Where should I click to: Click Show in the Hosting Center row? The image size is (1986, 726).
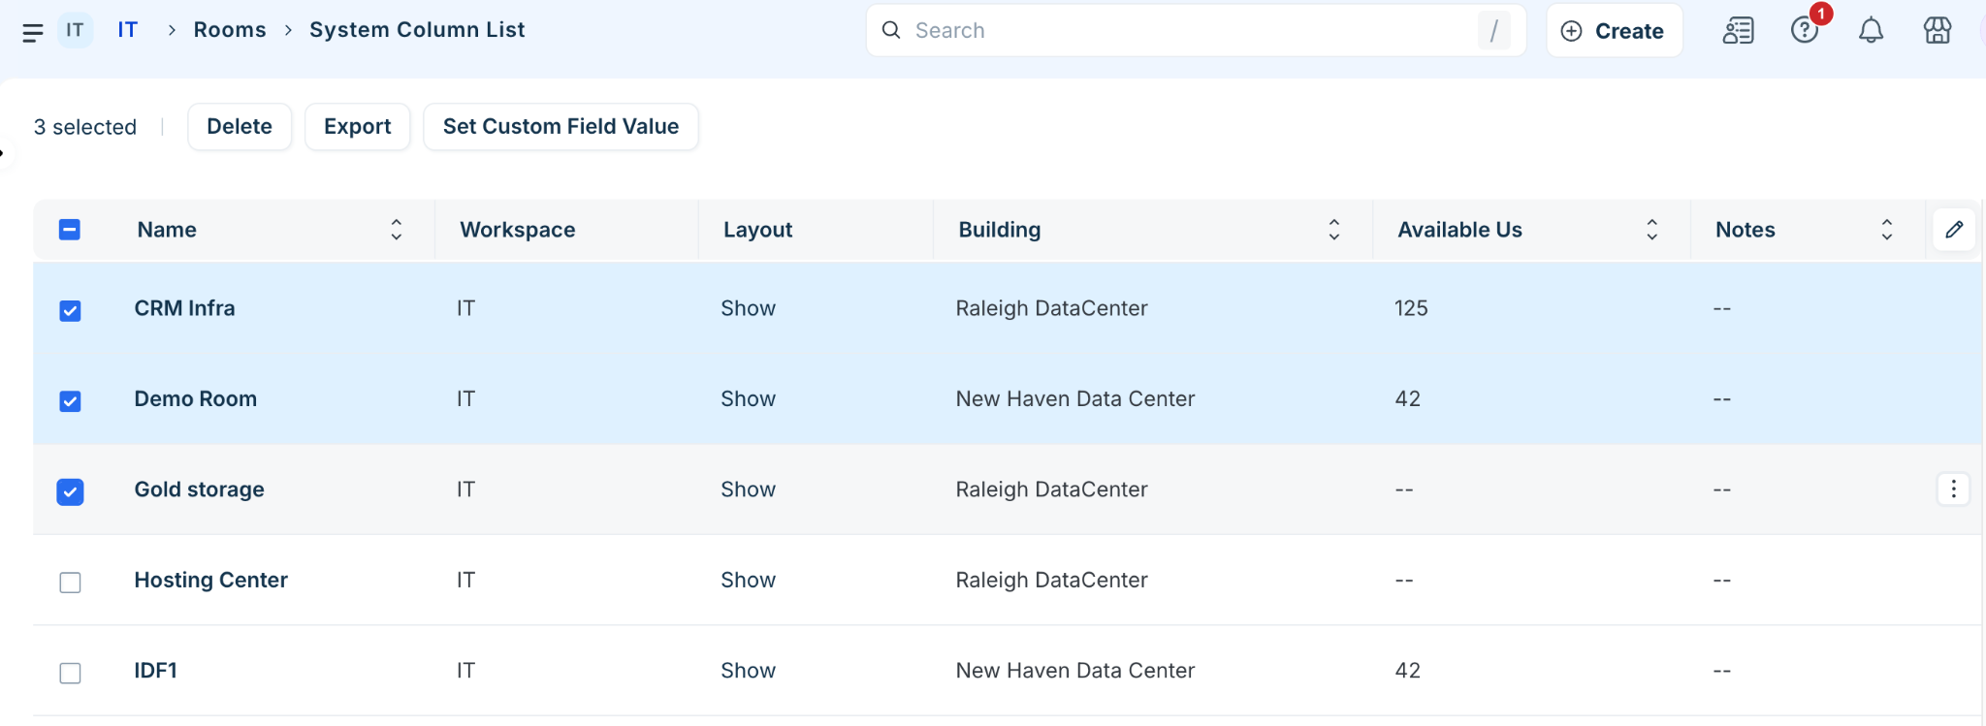[748, 580]
